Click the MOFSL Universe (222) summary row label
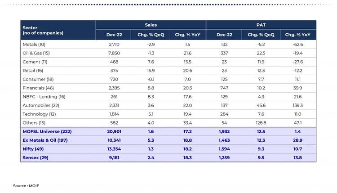This screenshot has width=337, height=193. 47,131
